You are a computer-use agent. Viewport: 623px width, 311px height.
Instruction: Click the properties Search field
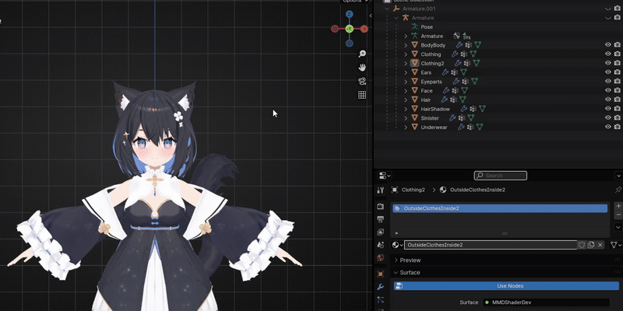tap(501, 176)
